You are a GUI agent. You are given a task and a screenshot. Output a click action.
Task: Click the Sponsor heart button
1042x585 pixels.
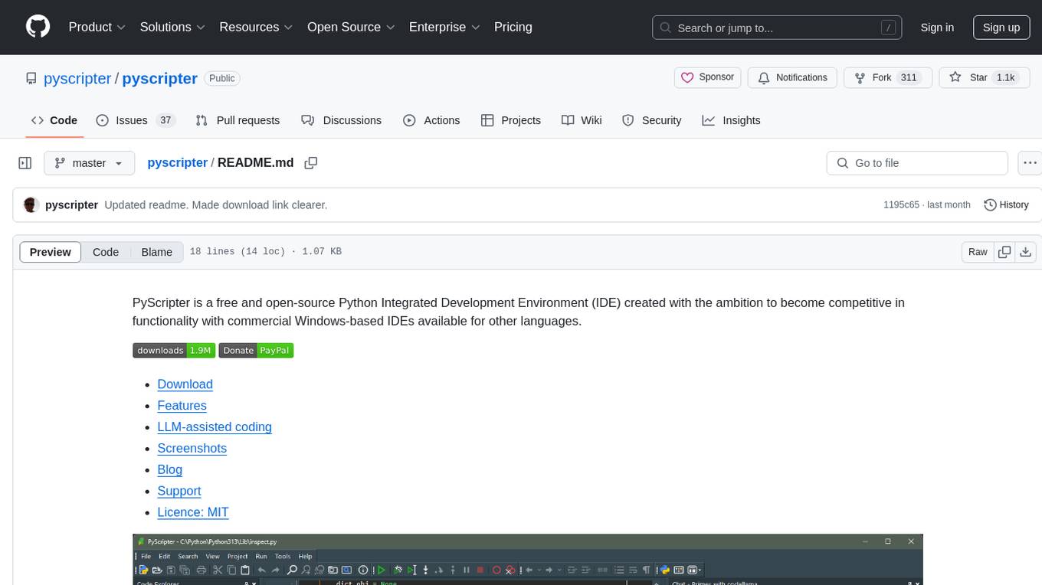(708, 77)
